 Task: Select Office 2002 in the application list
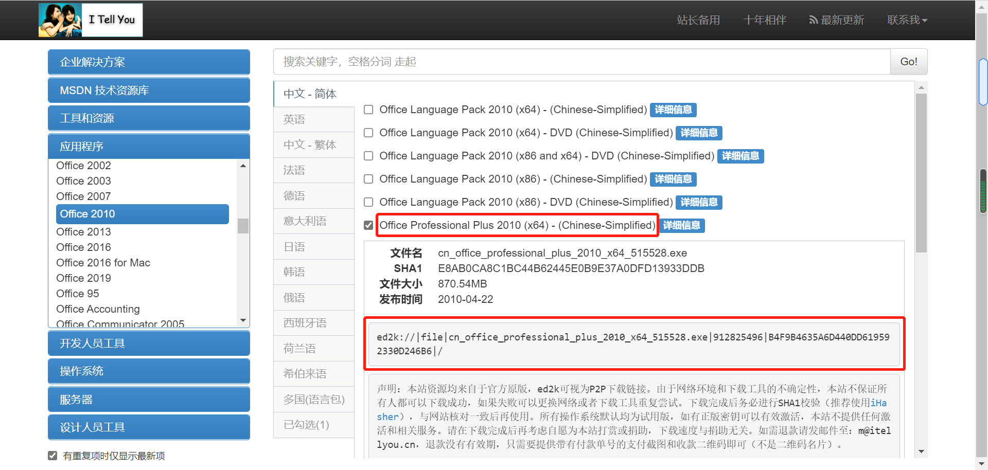point(83,166)
